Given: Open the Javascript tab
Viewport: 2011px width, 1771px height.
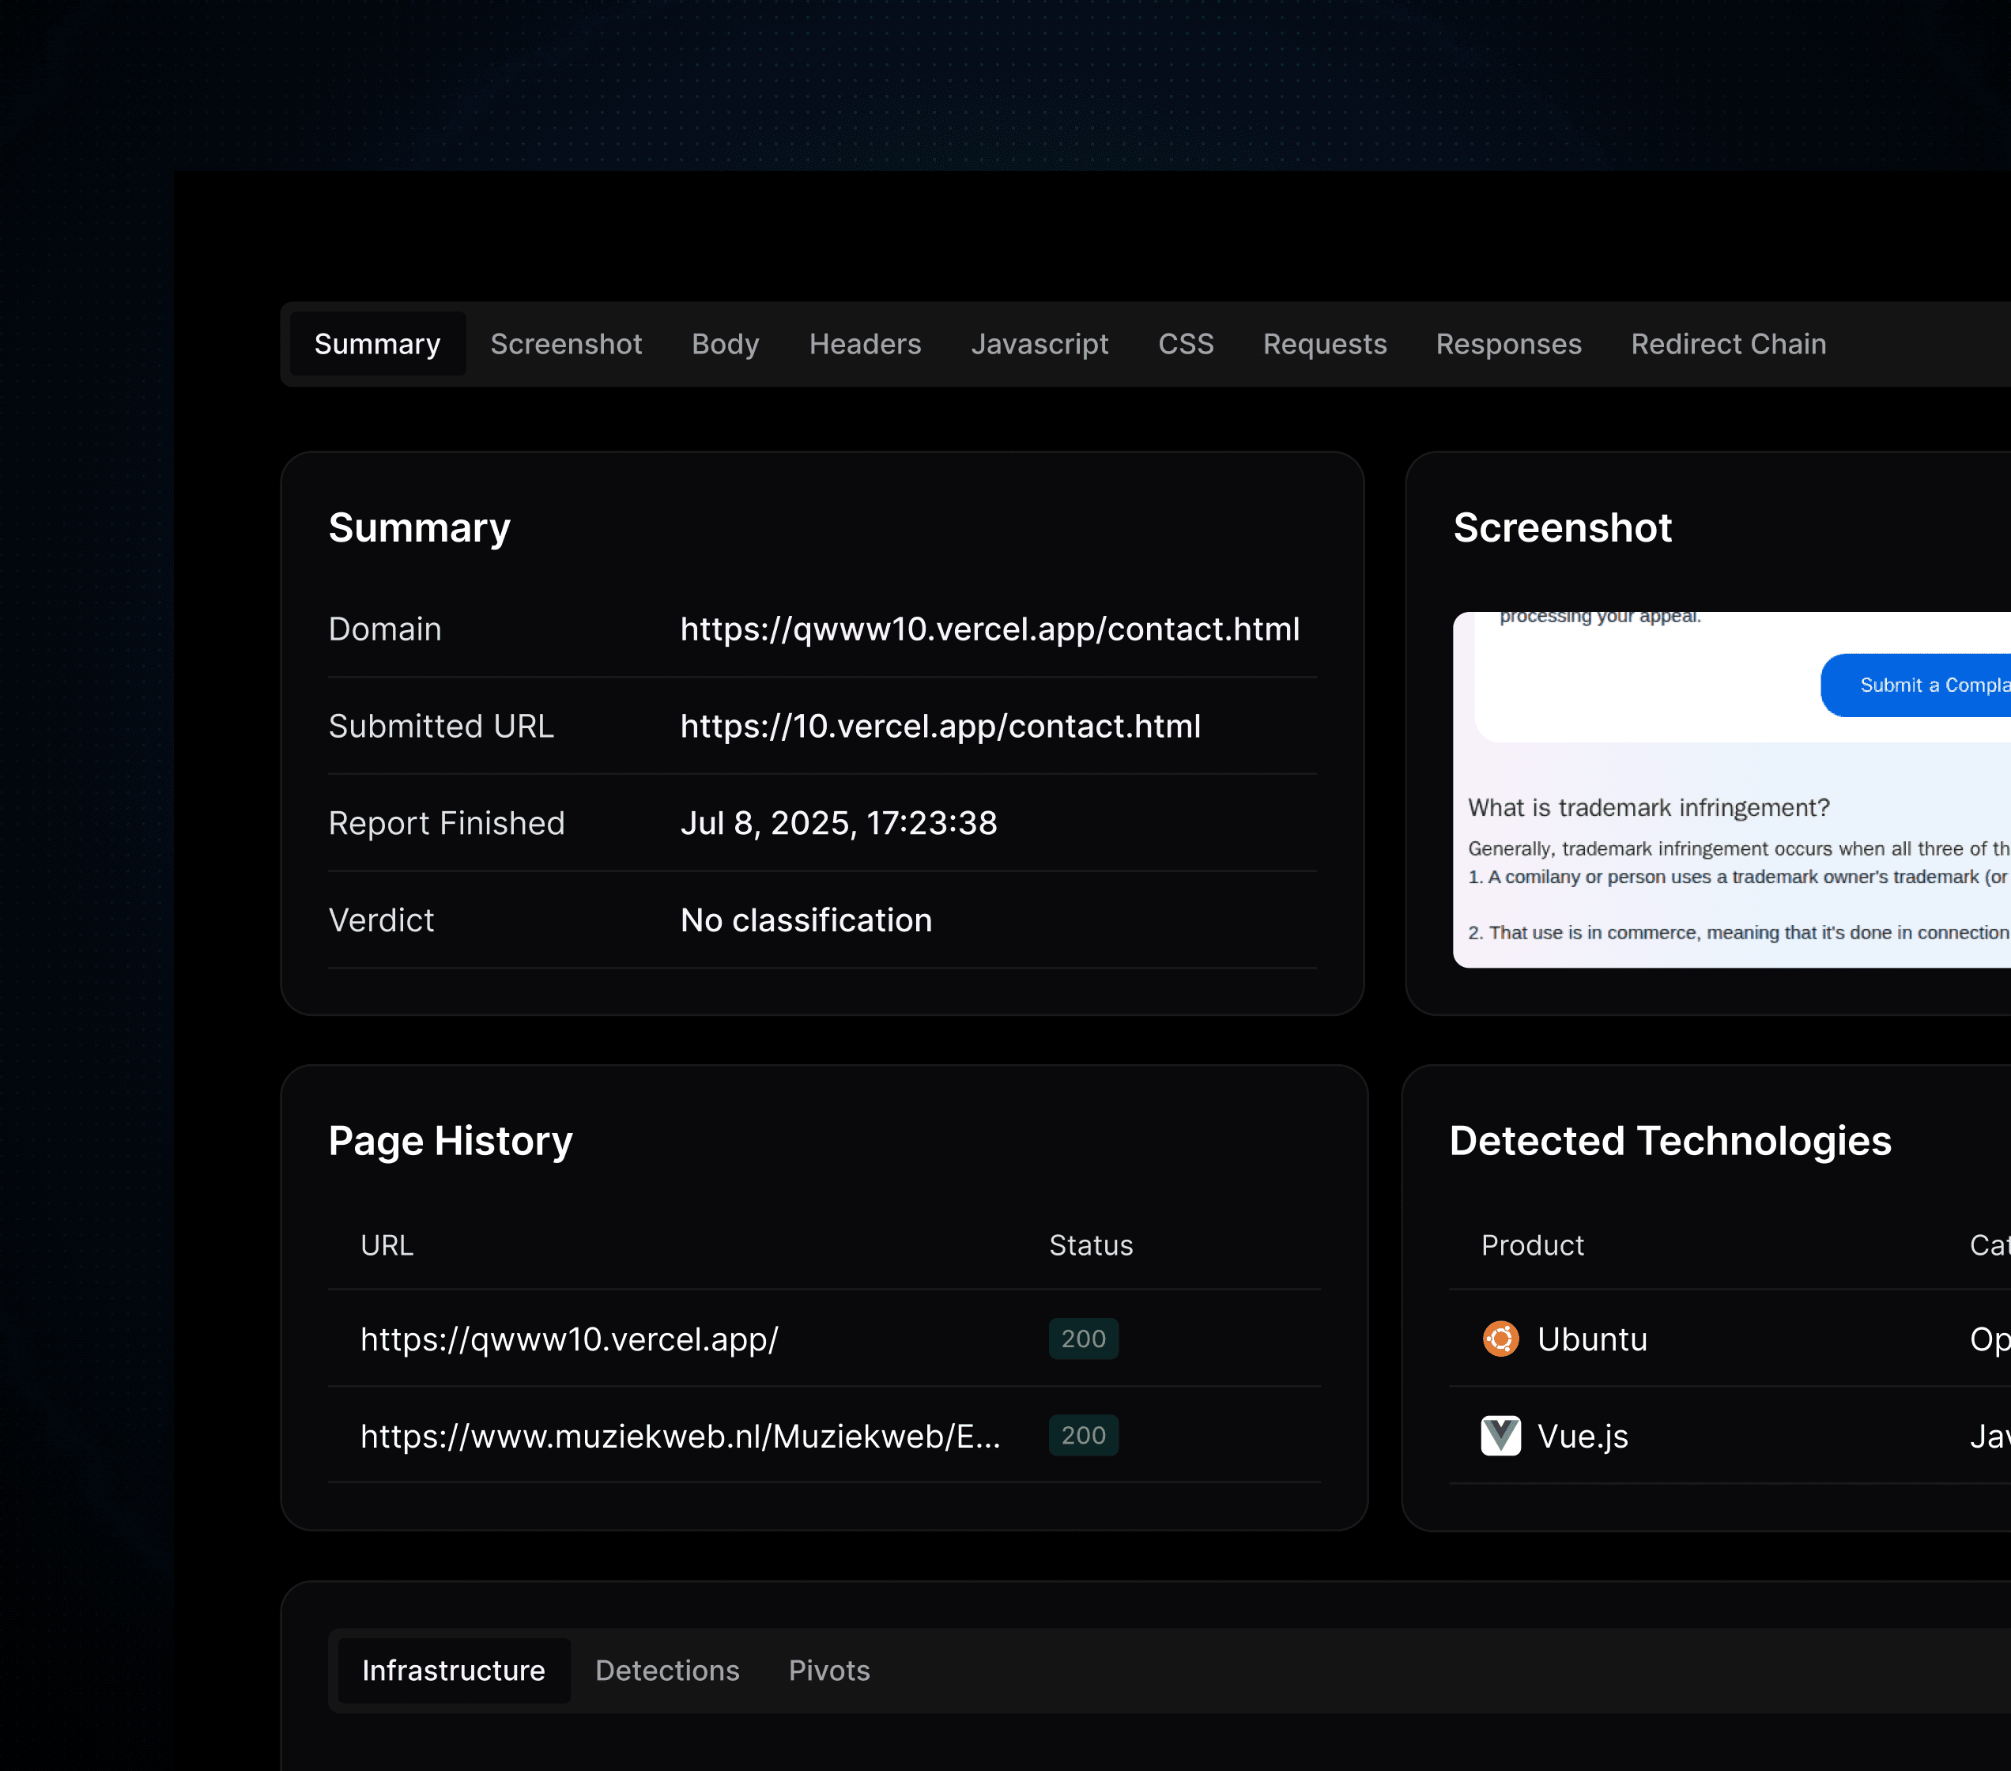Looking at the screenshot, I should point(1040,343).
